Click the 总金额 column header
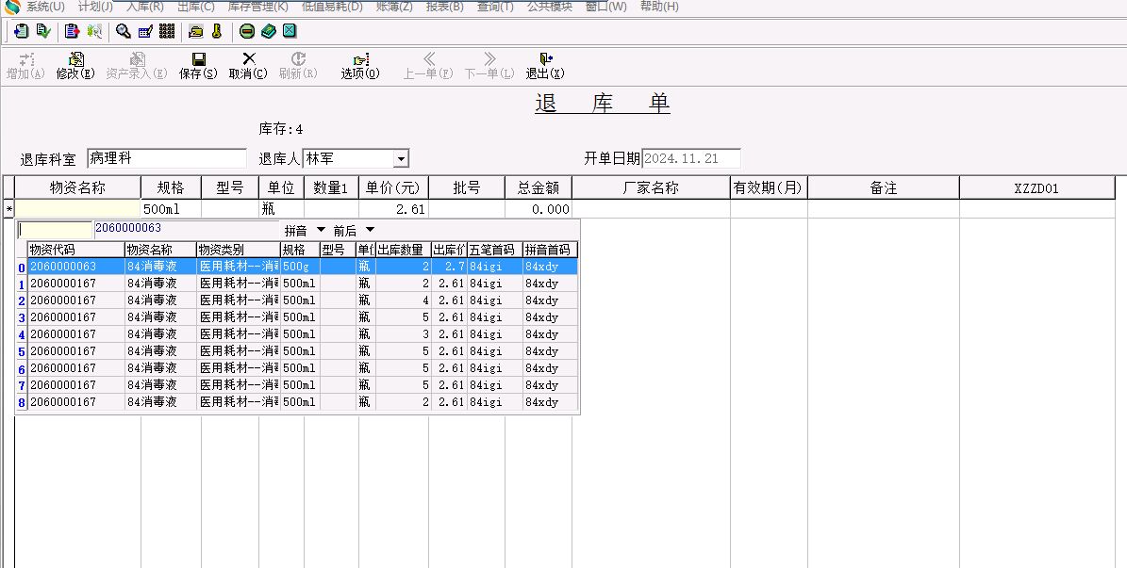Screen dimensions: 1127x568 (539, 187)
